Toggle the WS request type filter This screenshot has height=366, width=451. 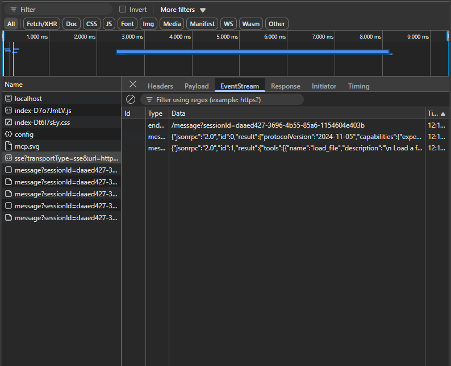(x=228, y=24)
